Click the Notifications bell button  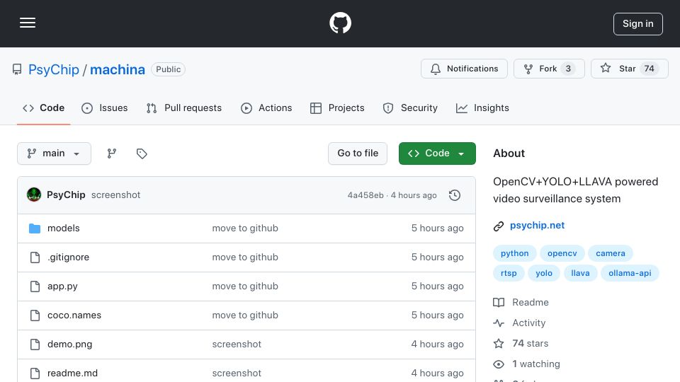[464, 69]
